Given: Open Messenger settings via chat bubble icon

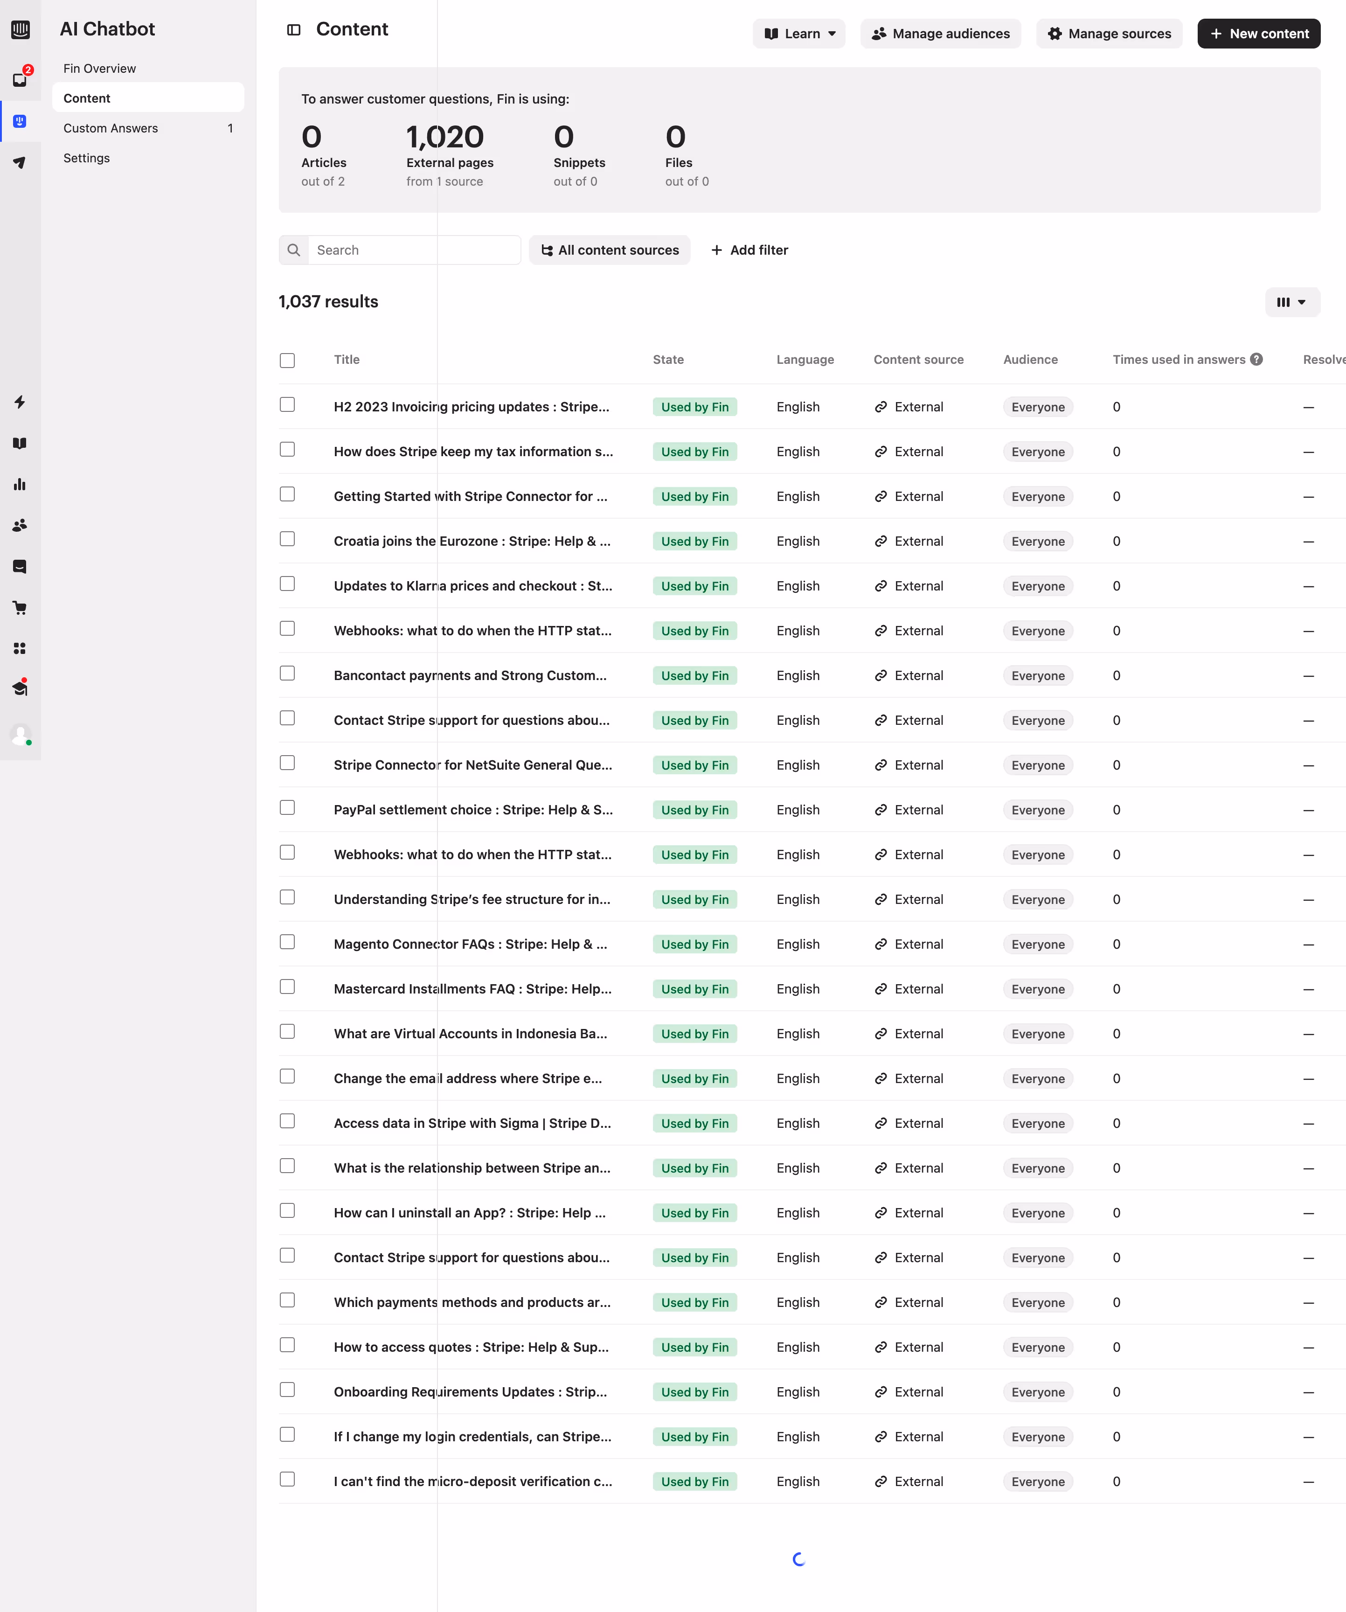Looking at the screenshot, I should (x=21, y=567).
